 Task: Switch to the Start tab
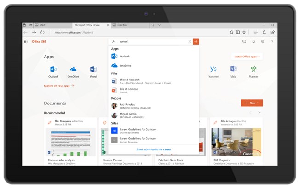(53, 25)
